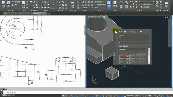
Task: Switch to the 模型 model layout tab
Action: (x=4, y=95)
